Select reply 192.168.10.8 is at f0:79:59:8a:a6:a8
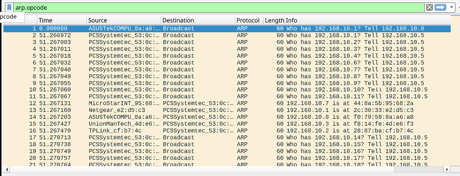The image size is (460, 176). [227, 117]
